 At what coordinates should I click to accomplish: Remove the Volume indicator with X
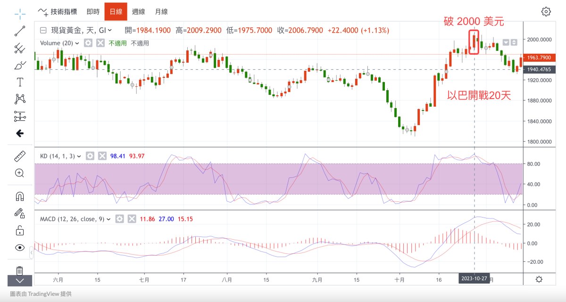[x=100, y=43]
